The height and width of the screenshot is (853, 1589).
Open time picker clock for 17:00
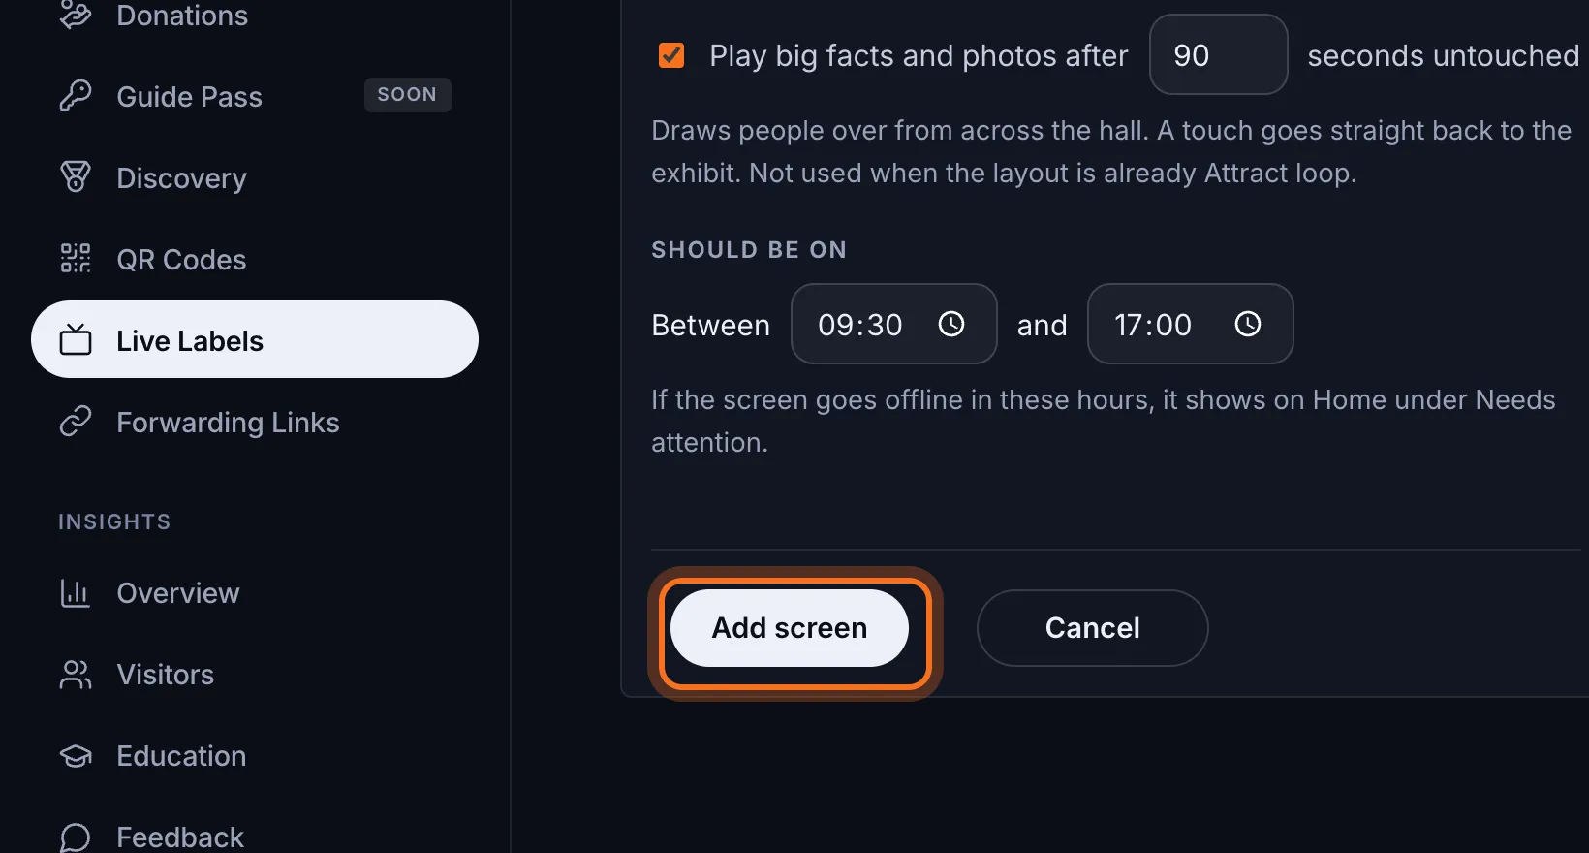point(1248,324)
